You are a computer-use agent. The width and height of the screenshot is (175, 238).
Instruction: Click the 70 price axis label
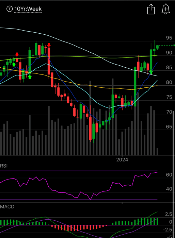tap(169, 112)
